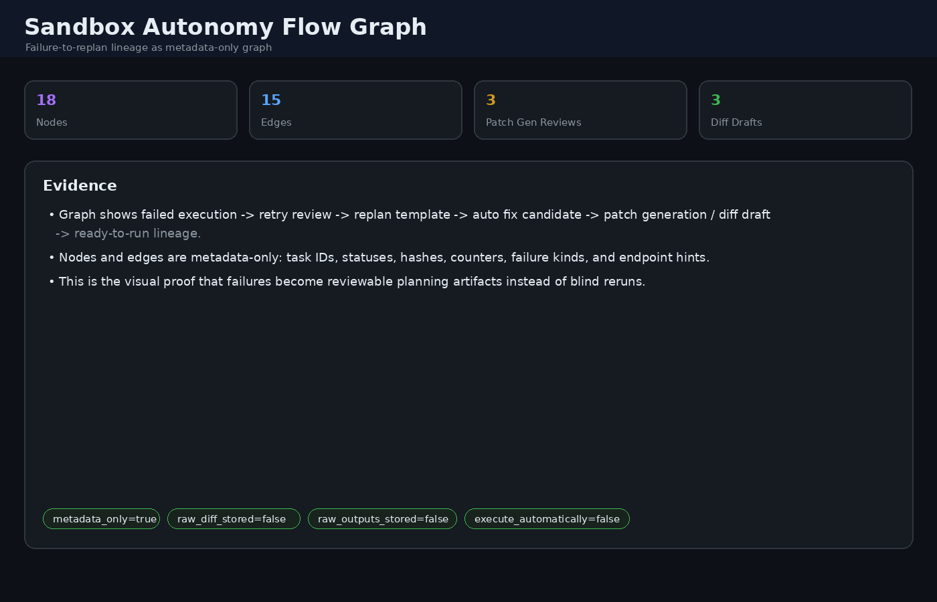This screenshot has width=937, height=602.
Task: Open the Patch Gen Reviews card
Action: tap(580, 110)
